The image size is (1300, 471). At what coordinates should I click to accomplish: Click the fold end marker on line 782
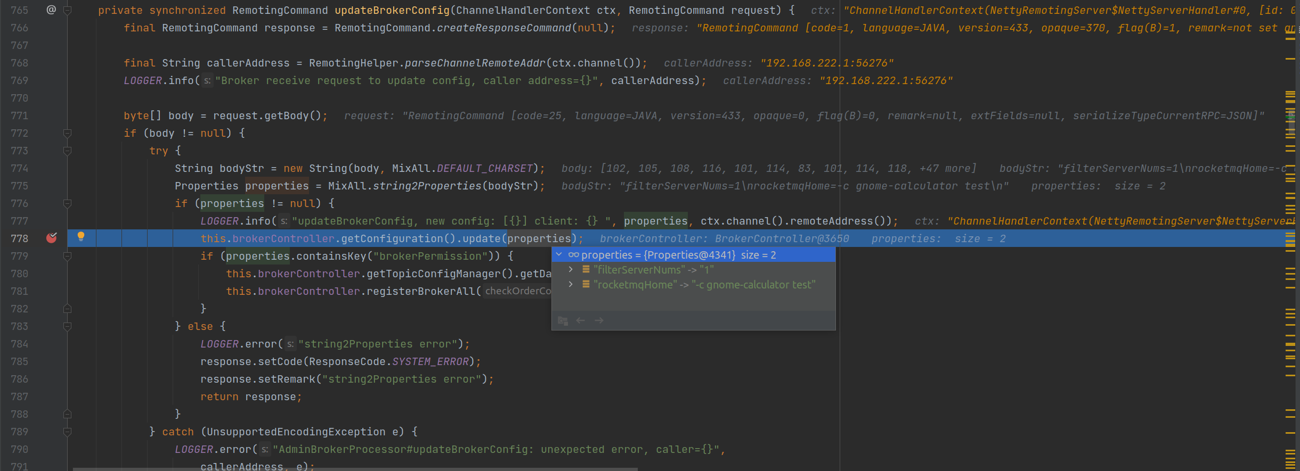pyautogui.click(x=68, y=309)
